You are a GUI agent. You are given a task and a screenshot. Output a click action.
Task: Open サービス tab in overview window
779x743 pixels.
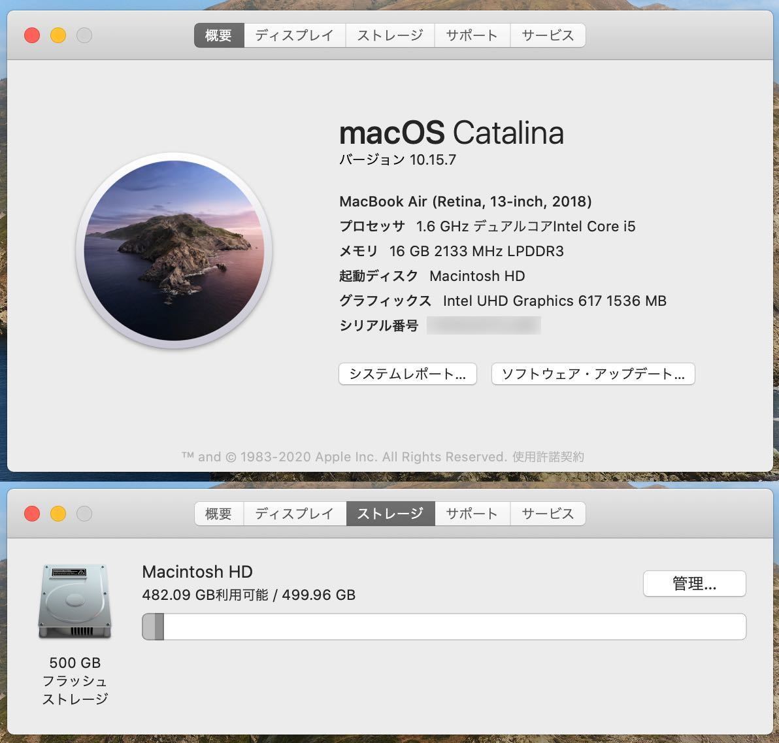point(548,35)
